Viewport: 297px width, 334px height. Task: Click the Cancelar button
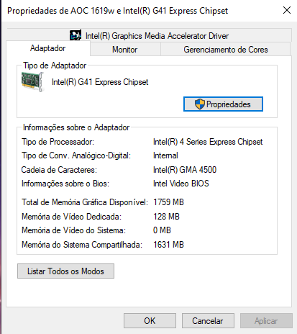click(x=208, y=320)
